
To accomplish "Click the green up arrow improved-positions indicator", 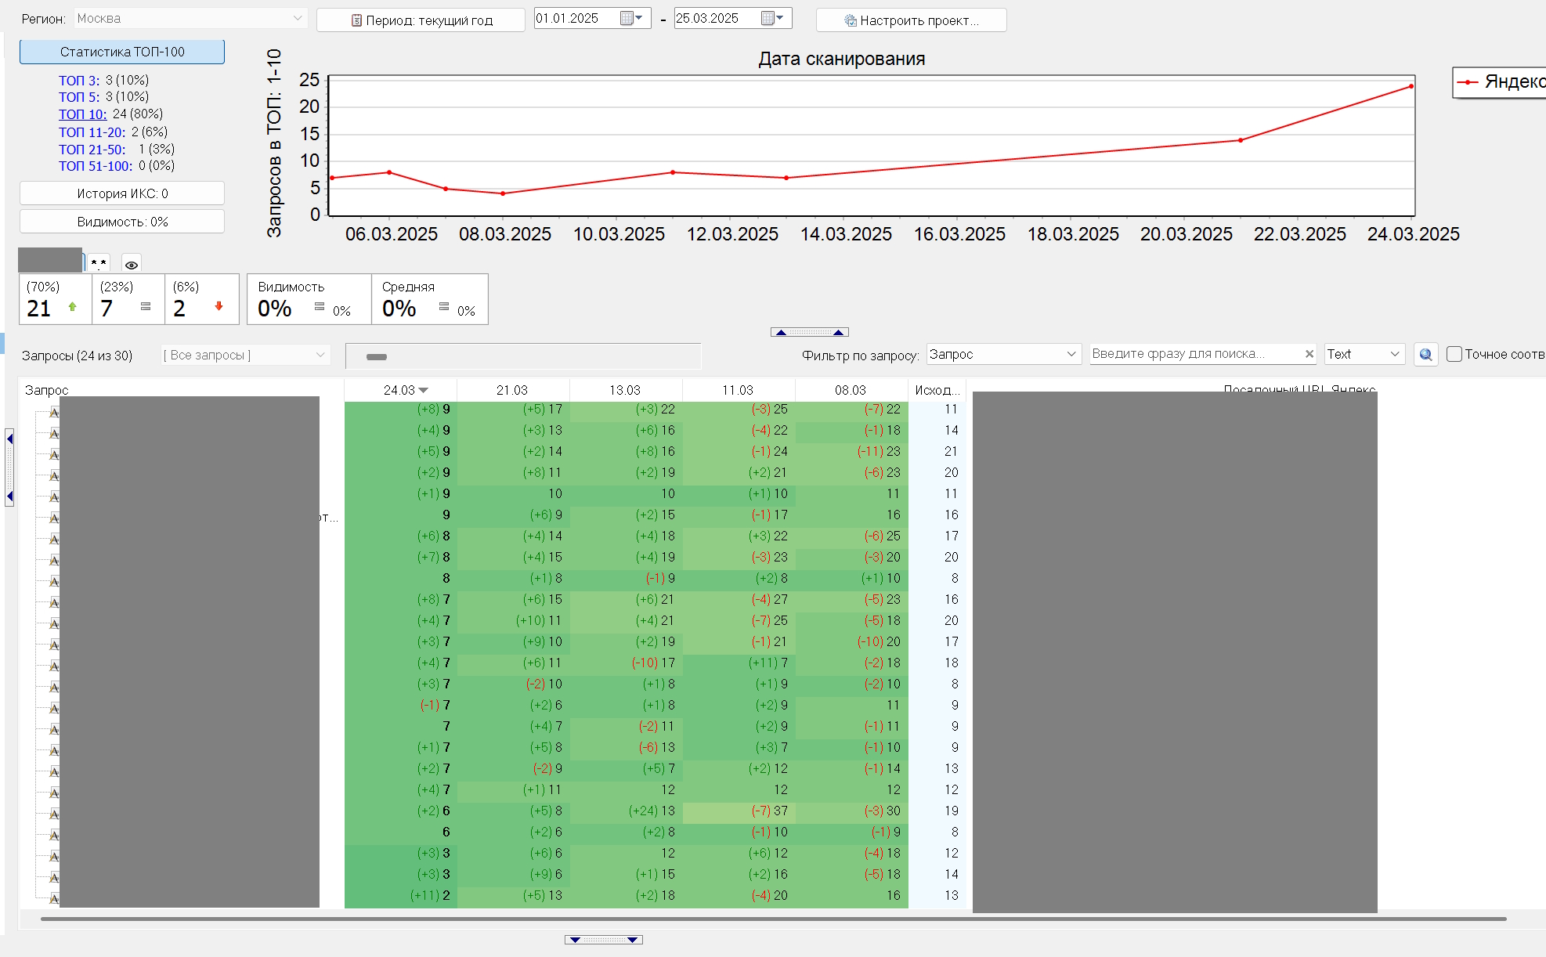I will (x=73, y=307).
